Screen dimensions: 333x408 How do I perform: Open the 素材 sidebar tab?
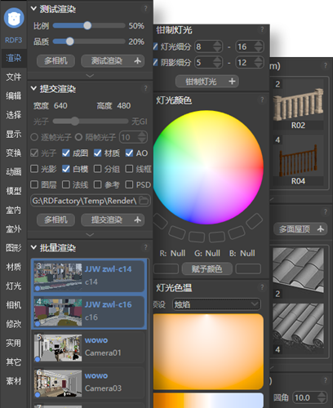(x=14, y=381)
